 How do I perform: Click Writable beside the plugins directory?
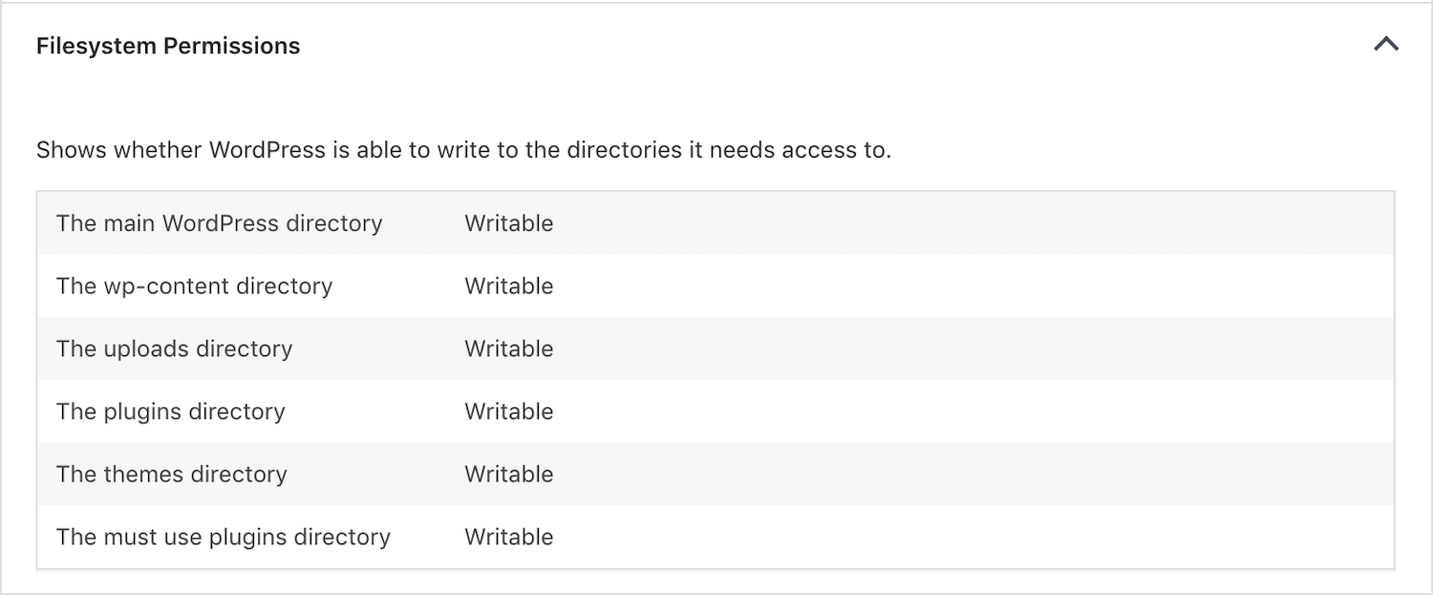[508, 412]
